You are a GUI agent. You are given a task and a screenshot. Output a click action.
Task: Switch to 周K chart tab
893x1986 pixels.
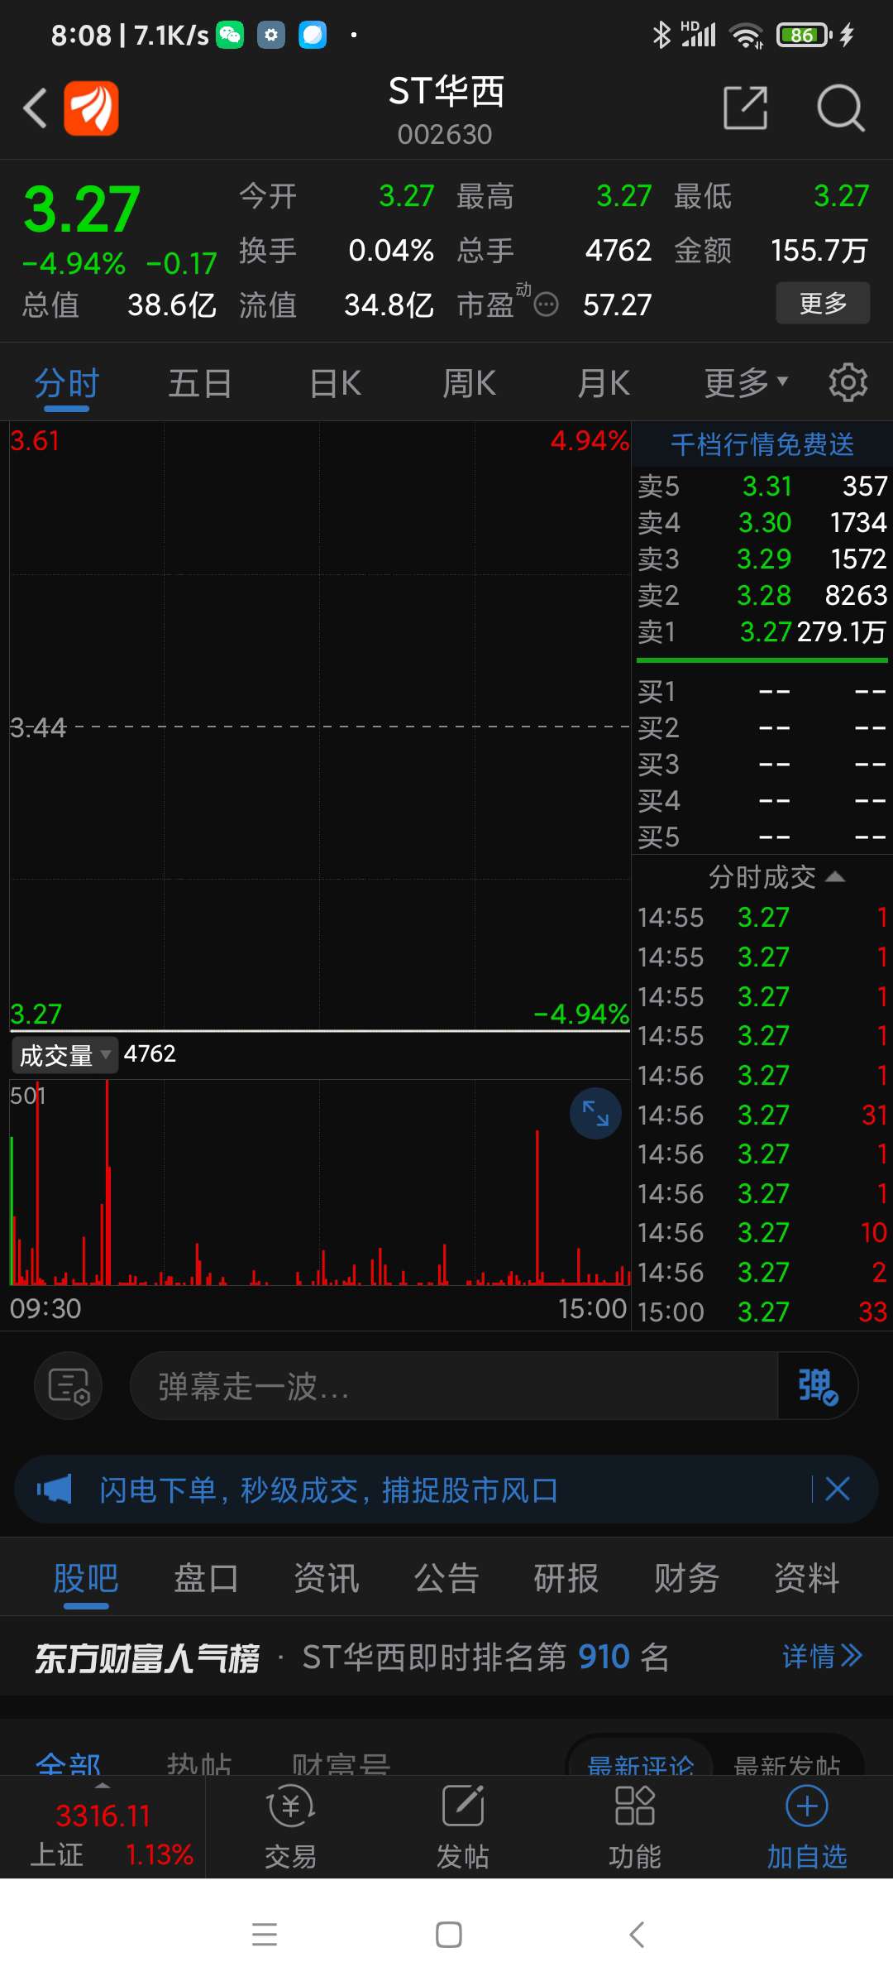(469, 384)
